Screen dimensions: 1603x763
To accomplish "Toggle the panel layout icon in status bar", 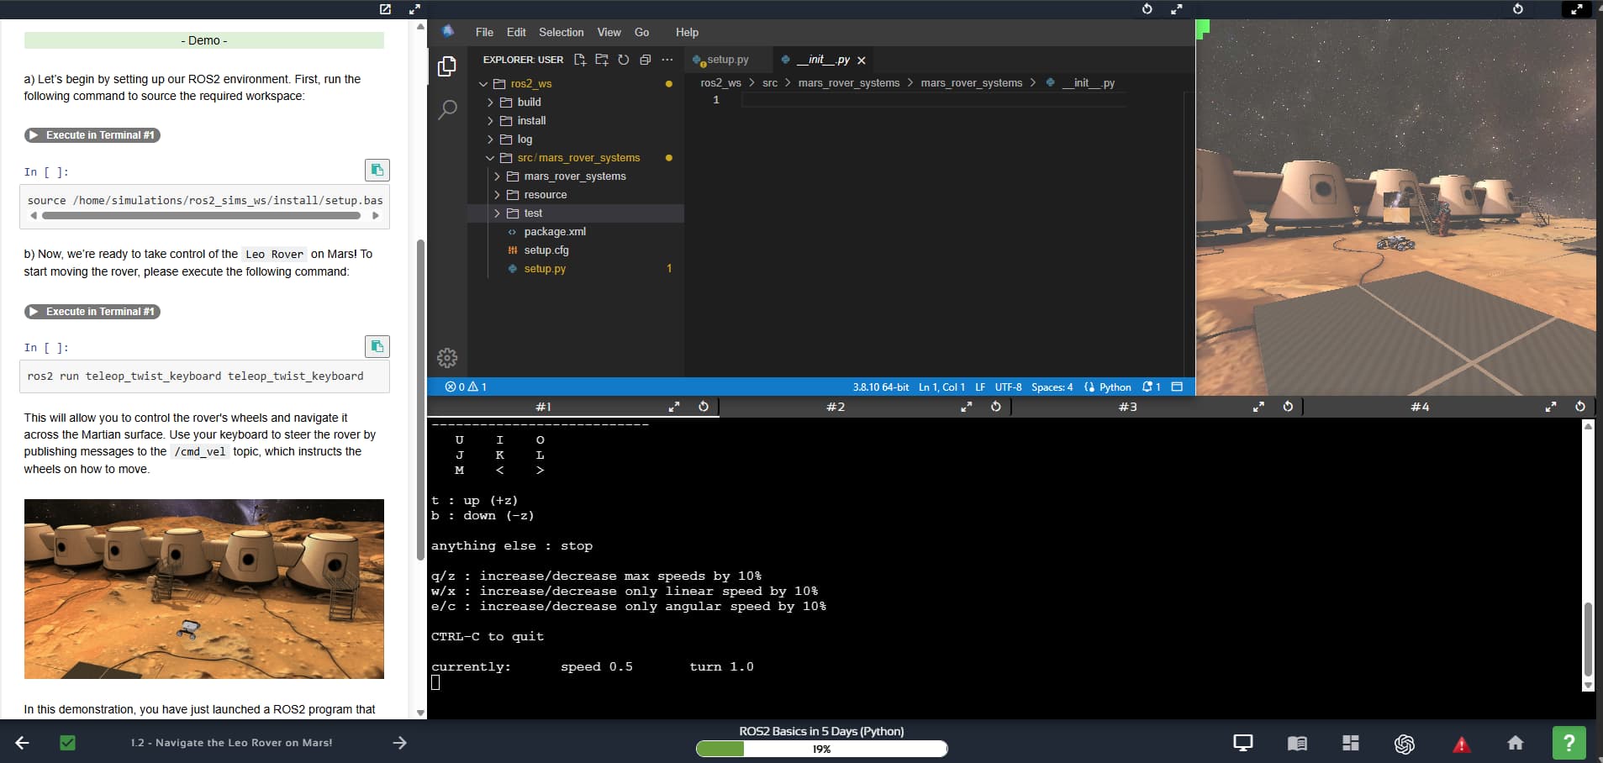I will coord(1177,387).
